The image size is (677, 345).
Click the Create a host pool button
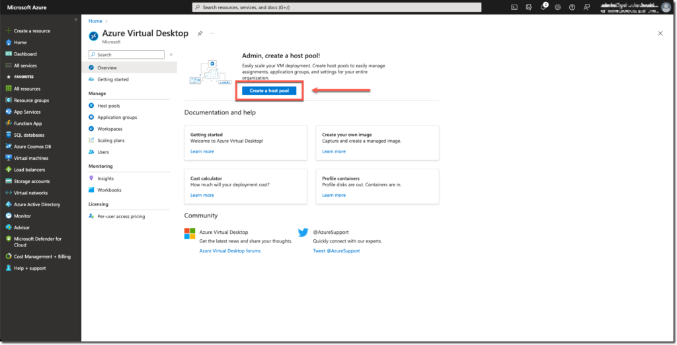[269, 91]
